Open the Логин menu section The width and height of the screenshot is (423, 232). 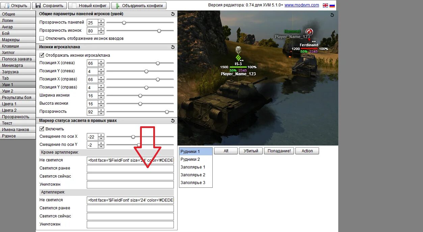click(x=18, y=21)
